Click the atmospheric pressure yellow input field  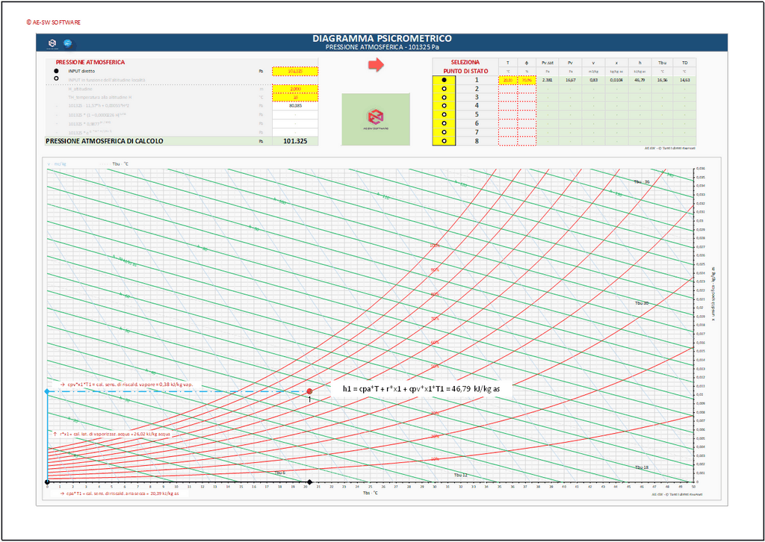[x=295, y=72]
